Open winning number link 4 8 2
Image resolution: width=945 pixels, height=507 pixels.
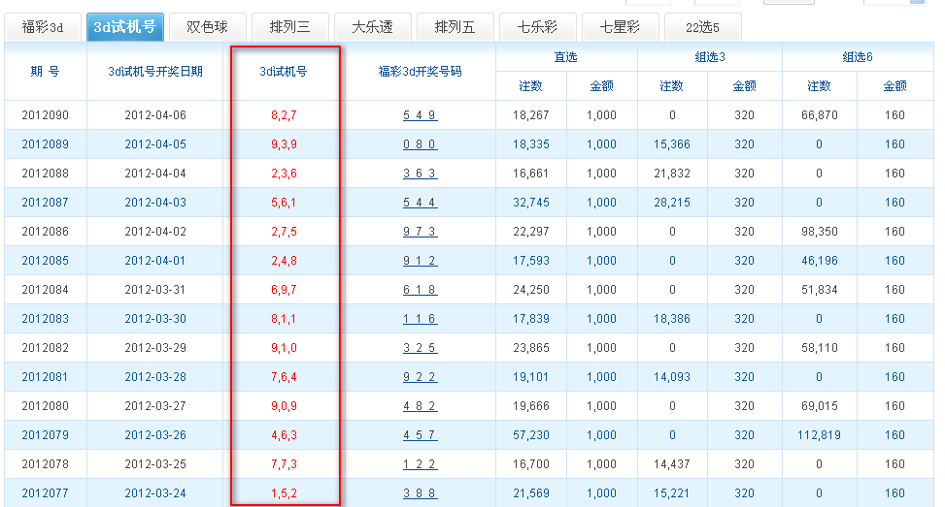click(x=421, y=406)
